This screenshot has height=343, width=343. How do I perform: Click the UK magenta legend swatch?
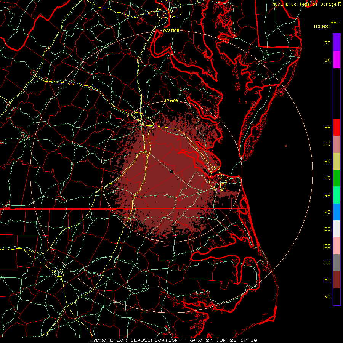(x=337, y=60)
